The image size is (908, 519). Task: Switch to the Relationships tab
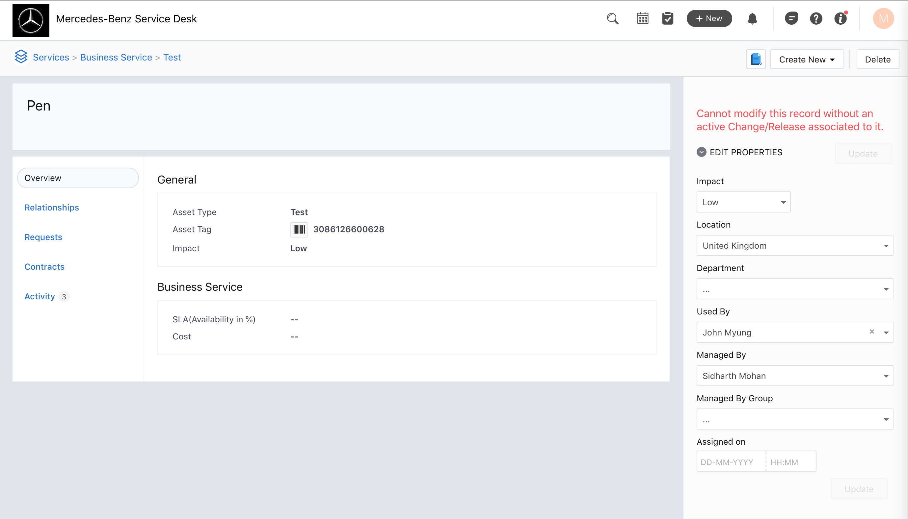point(52,208)
